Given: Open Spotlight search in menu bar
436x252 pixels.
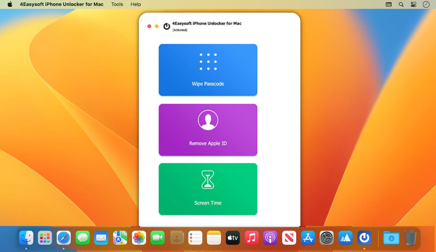Looking at the screenshot, I should point(401,5).
